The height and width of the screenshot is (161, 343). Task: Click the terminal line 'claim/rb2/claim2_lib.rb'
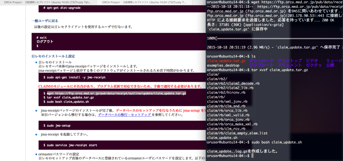(230, 88)
